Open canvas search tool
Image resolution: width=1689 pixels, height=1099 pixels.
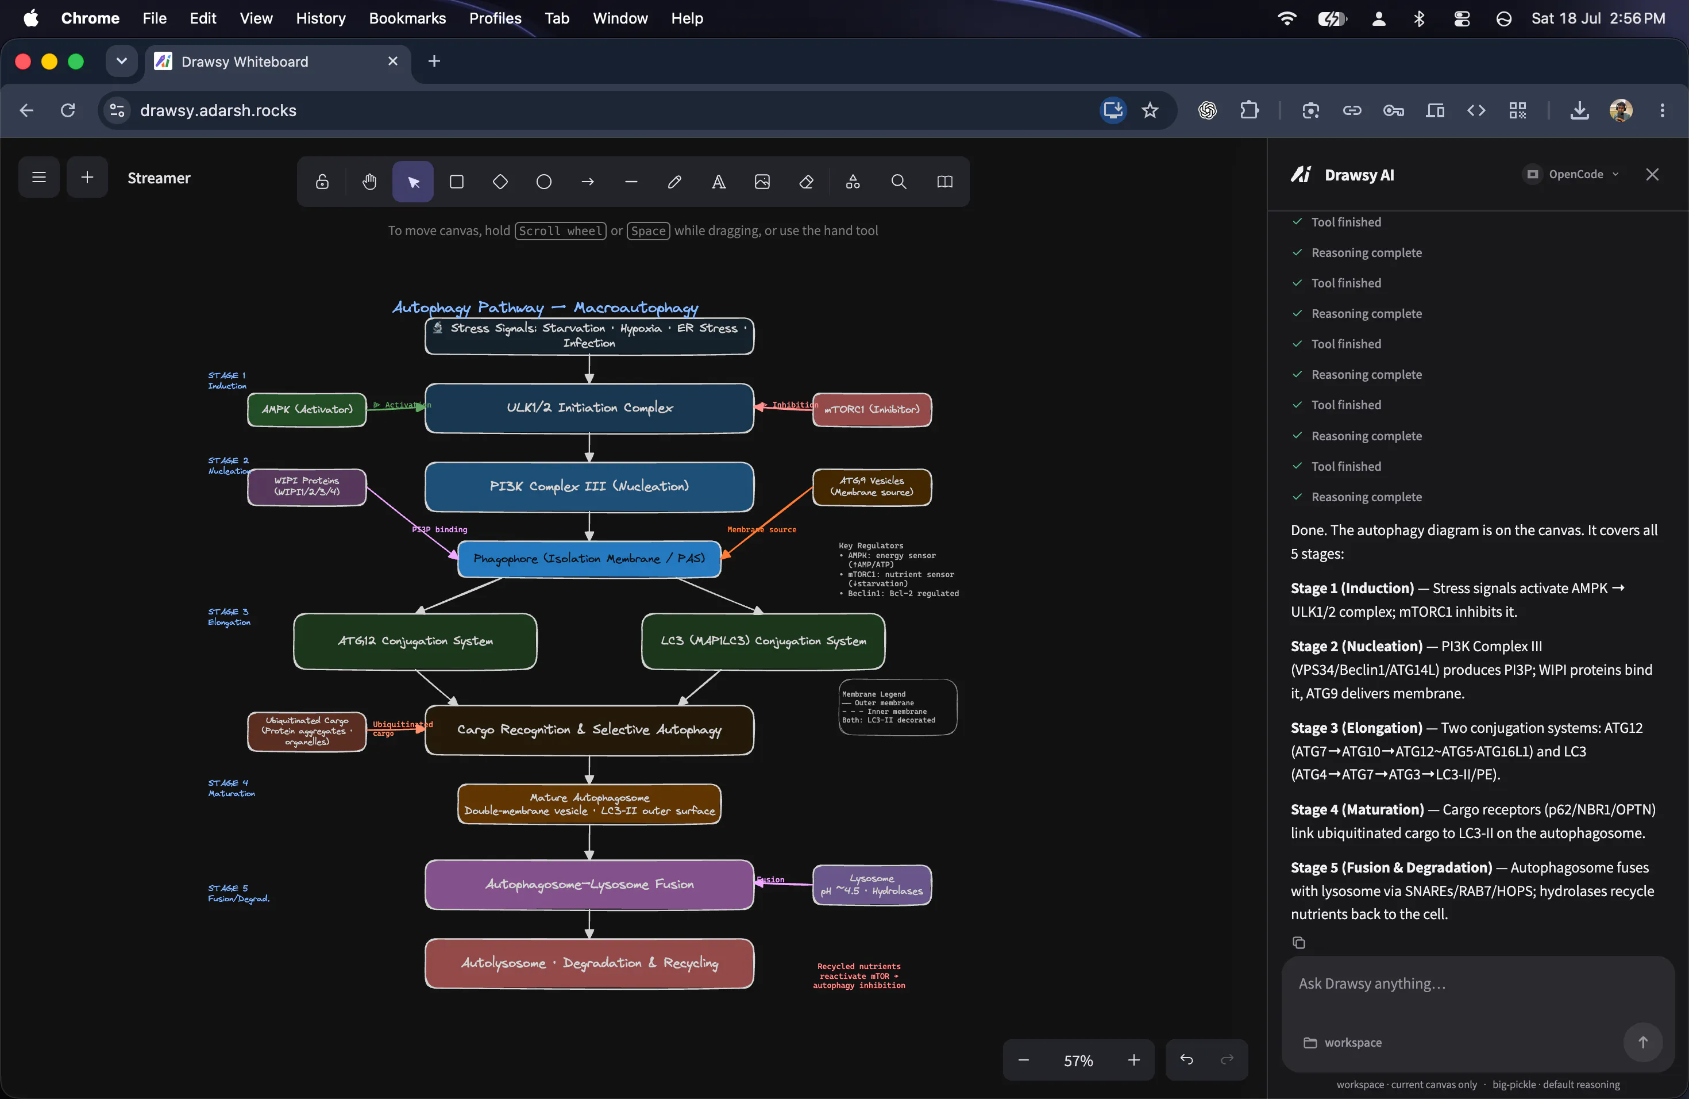pos(899,182)
